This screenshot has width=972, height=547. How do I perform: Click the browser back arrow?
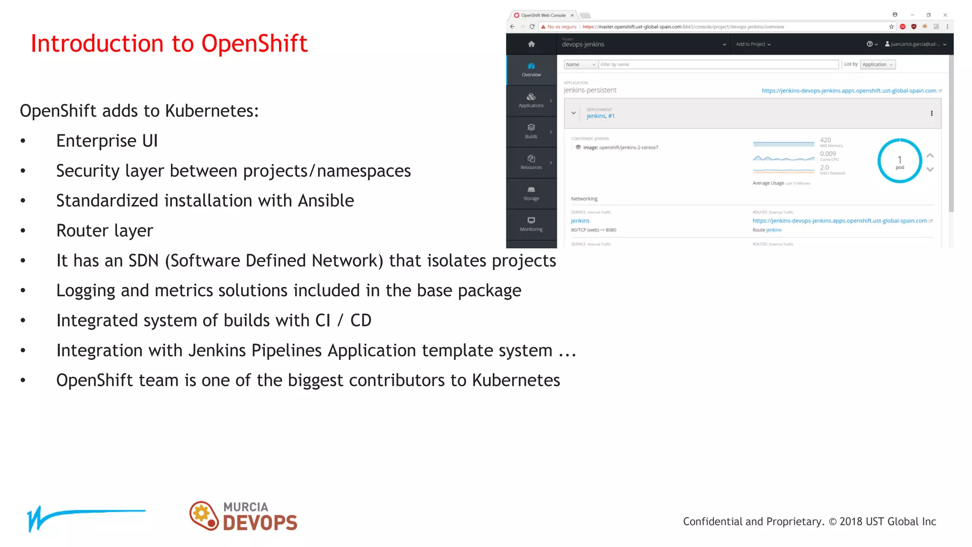tap(512, 27)
